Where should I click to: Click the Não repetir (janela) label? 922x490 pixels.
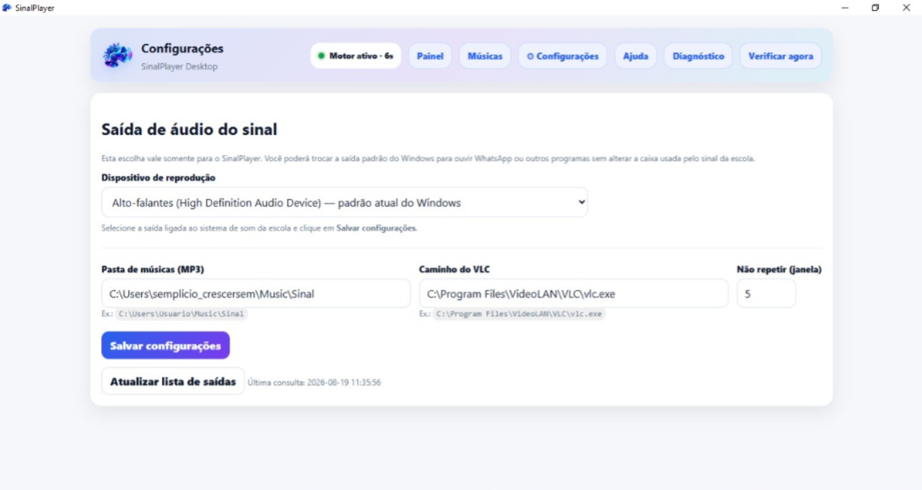tap(779, 270)
